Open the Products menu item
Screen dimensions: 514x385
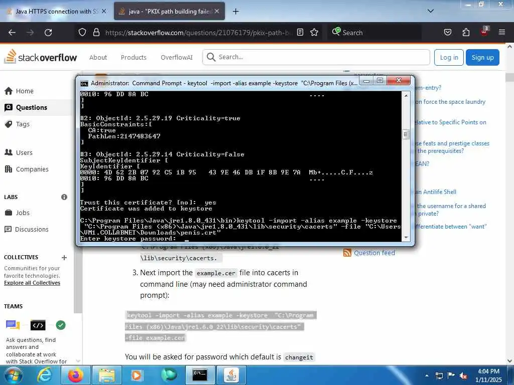[x=134, y=57]
